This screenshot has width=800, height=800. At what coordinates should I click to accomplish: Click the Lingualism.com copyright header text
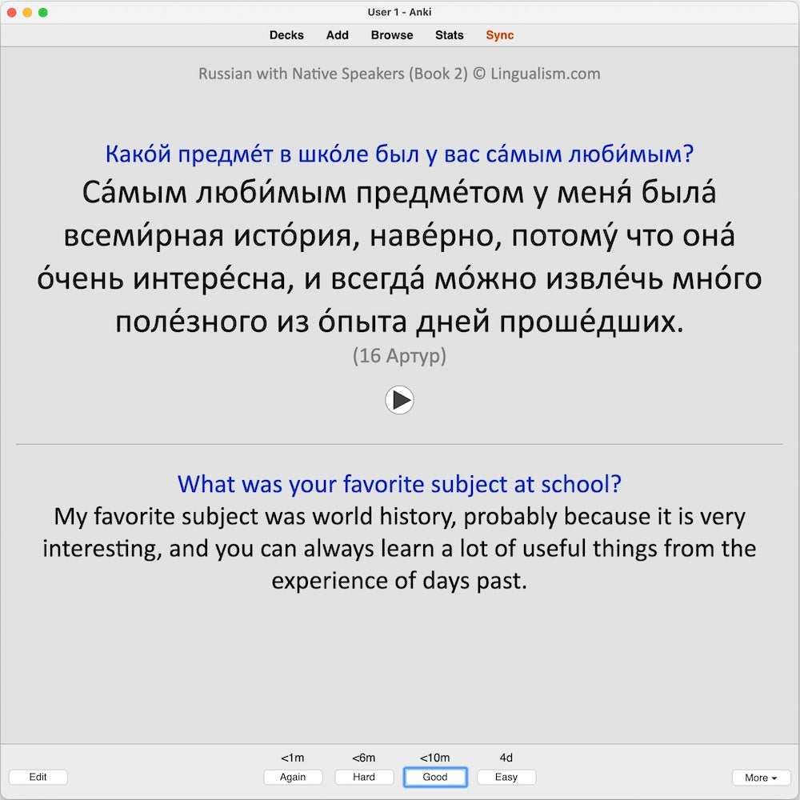pos(399,74)
